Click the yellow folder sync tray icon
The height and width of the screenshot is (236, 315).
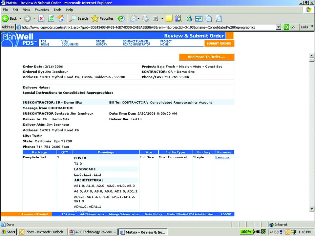[x=293, y=232]
